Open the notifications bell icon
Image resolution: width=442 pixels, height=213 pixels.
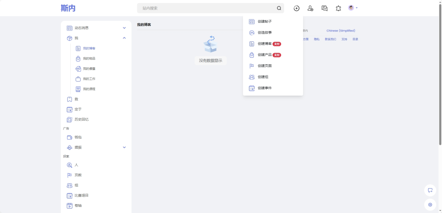tap(338, 8)
